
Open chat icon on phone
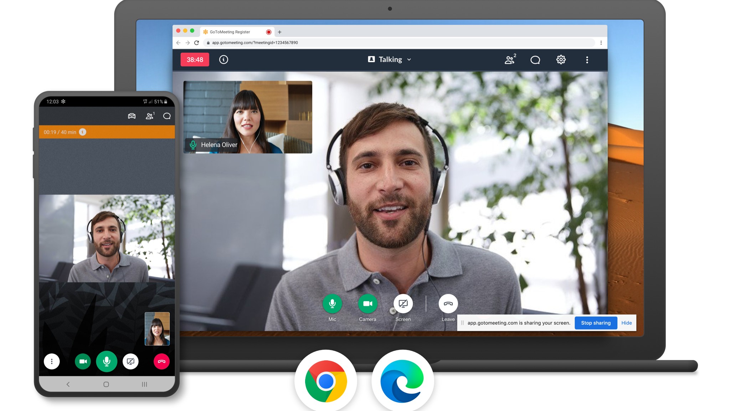[167, 116]
